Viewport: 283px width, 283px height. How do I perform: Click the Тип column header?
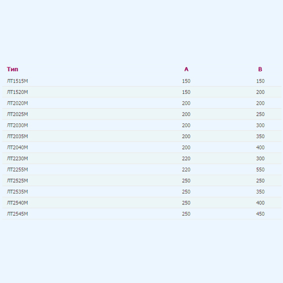[x=12, y=69]
